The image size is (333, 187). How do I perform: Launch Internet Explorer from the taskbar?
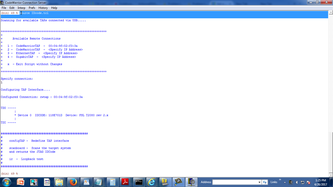(x=151, y=182)
